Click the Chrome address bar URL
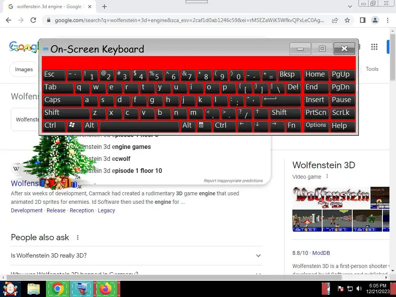The width and height of the screenshot is (396, 297). coord(189,20)
